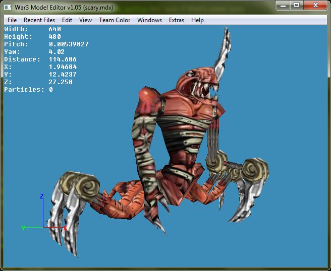Image resolution: width=331 pixels, height=271 pixels.
Task: Open the Team Color menu
Action: click(115, 20)
